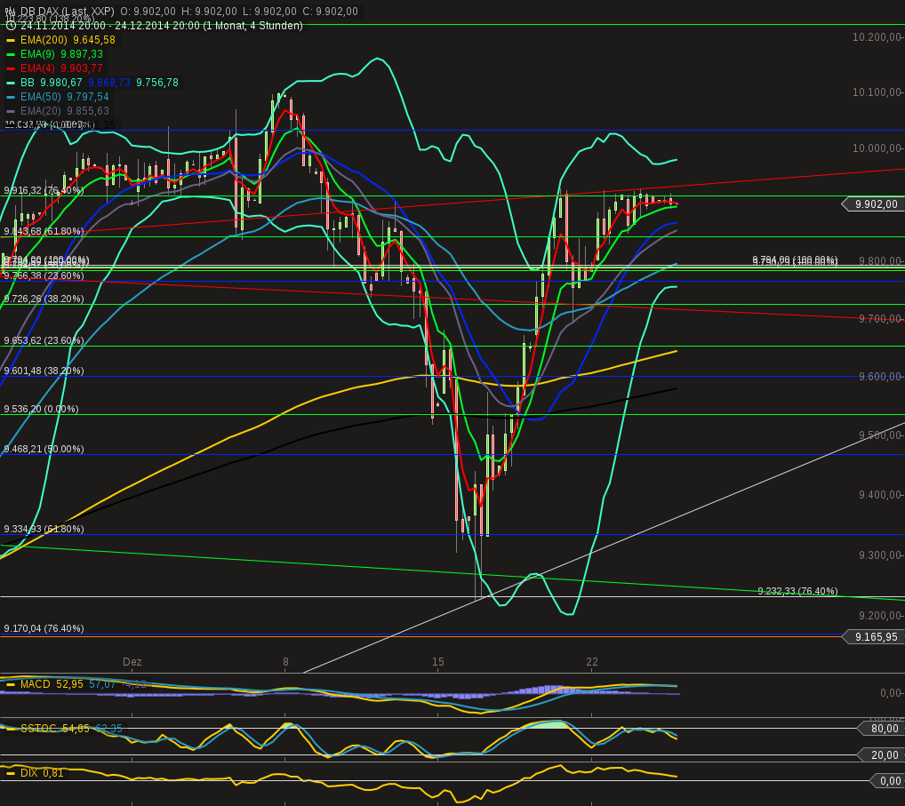Click the 10.000,00 price axis label
Screen dimensions: 905x806
tap(877, 148)
